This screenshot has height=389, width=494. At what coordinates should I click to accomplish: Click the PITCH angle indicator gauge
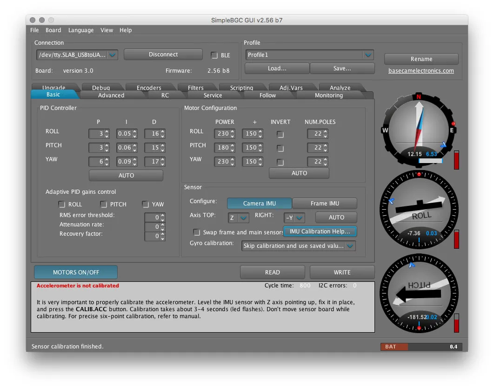419,293
